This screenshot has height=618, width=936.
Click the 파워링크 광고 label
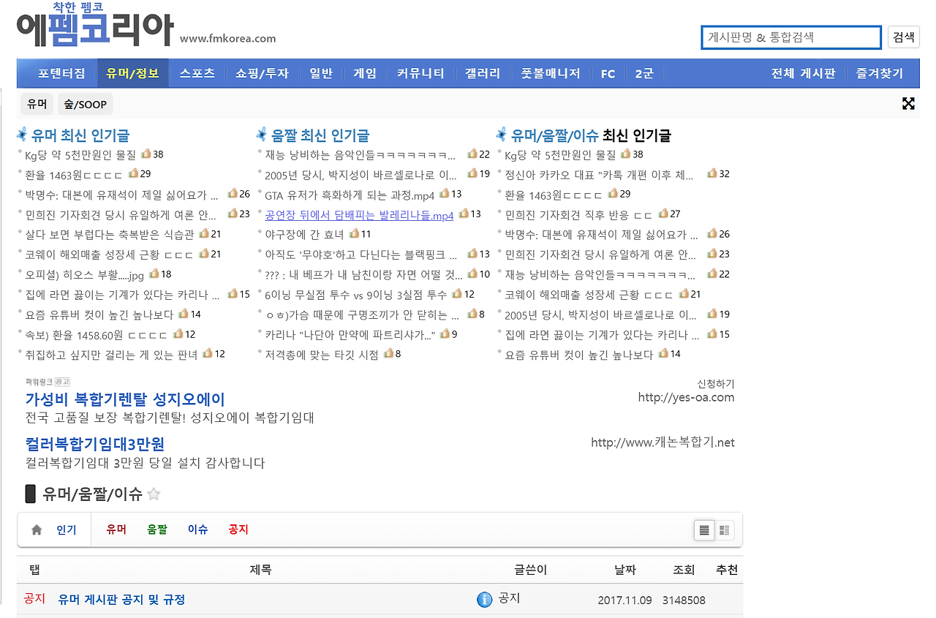pyautogui.click(x=48, y=382)
